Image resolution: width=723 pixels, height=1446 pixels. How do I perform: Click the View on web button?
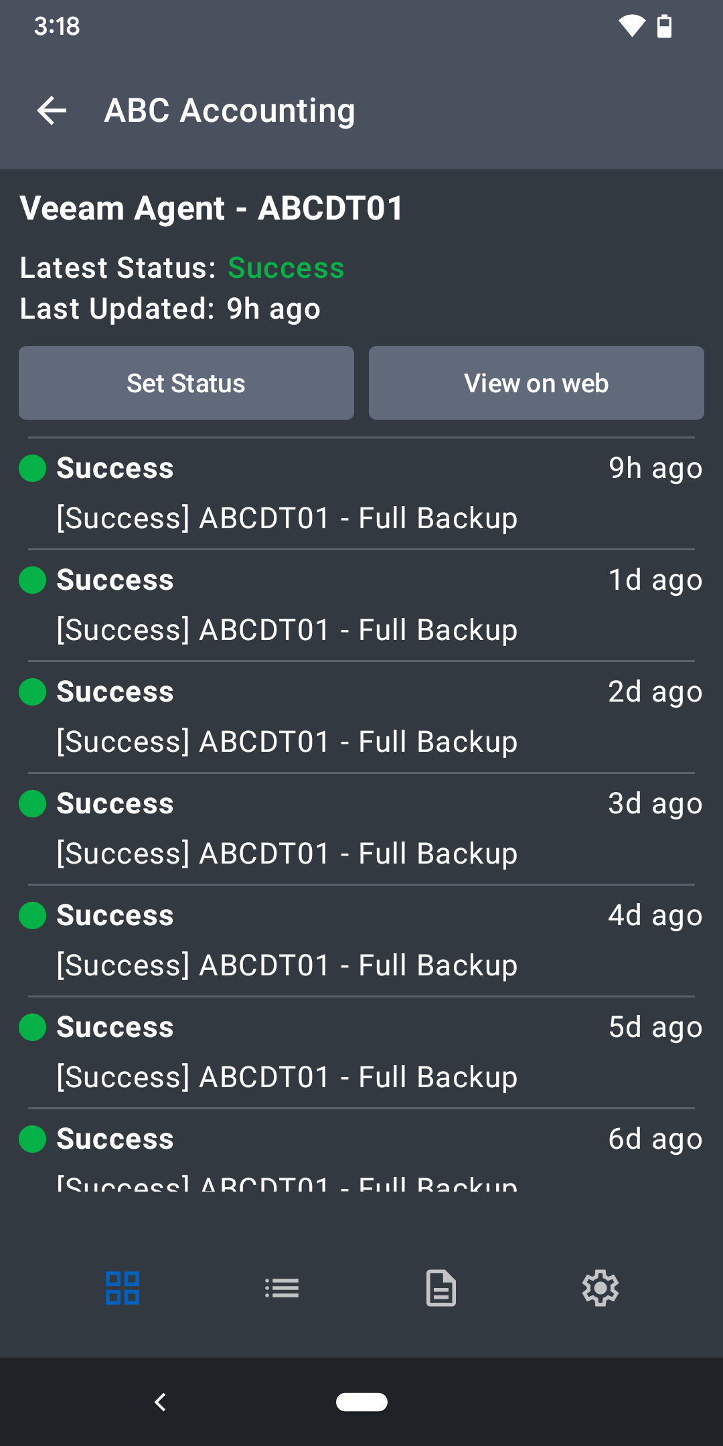point(536,383)
